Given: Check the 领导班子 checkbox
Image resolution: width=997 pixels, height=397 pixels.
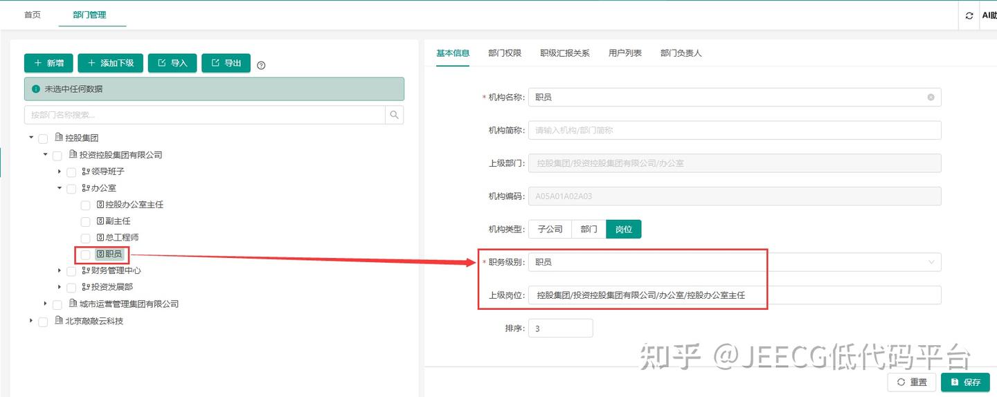Looking at the screenshot, I should (71, 172).
